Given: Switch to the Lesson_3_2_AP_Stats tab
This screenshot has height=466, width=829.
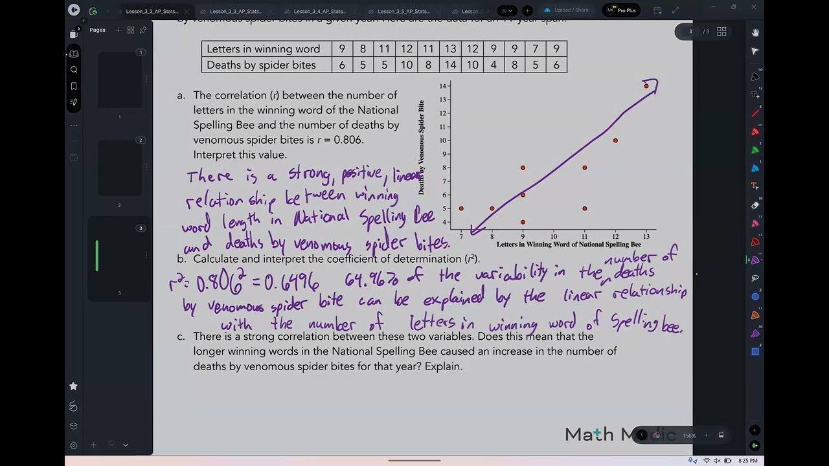Looking at the screenshot, I should coord(152,11).
